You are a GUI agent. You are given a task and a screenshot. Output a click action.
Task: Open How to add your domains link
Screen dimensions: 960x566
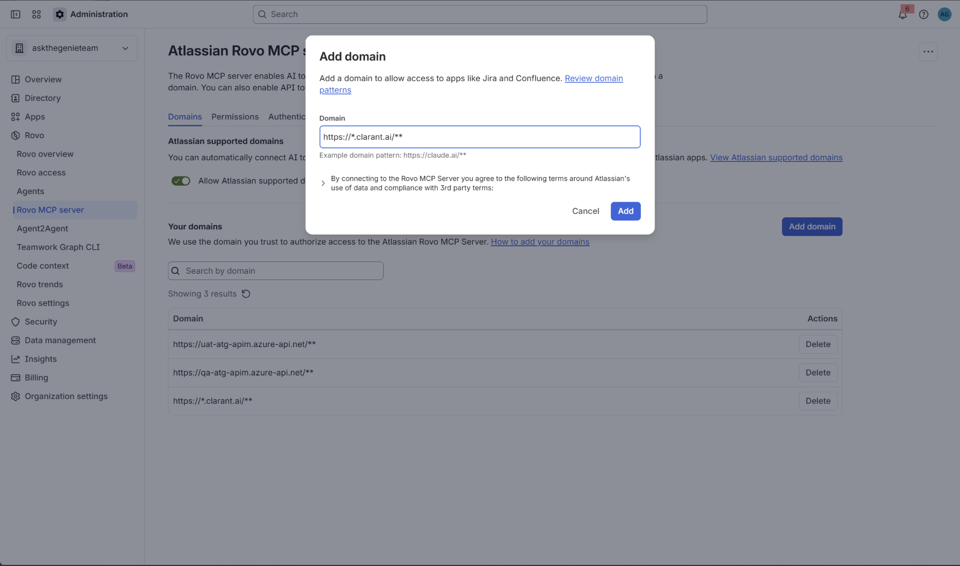tap(540, 242)
